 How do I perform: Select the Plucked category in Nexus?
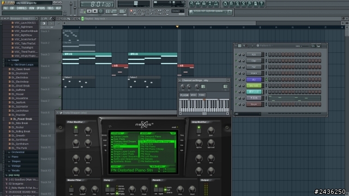tap(118, 149)
